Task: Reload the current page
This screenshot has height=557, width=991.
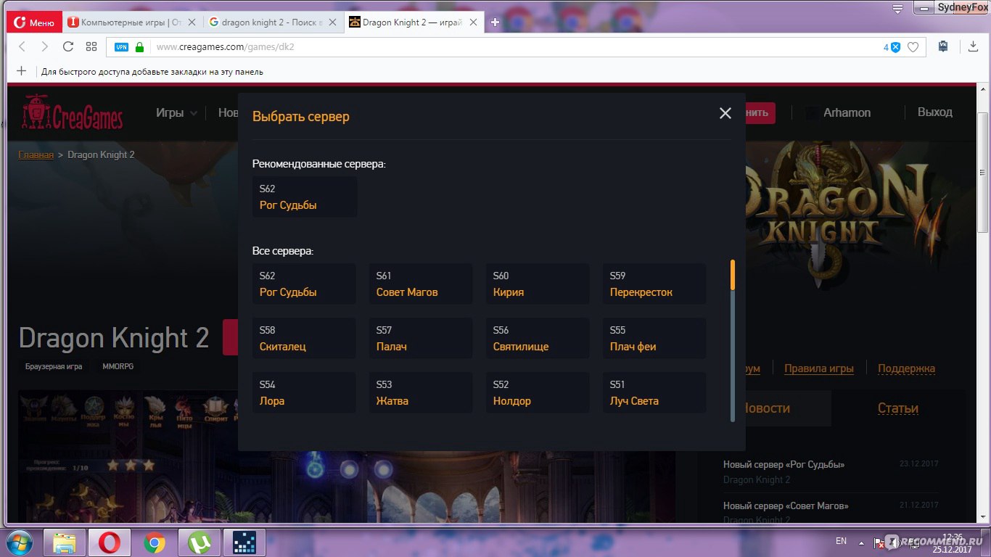Action: click(68, 46)
